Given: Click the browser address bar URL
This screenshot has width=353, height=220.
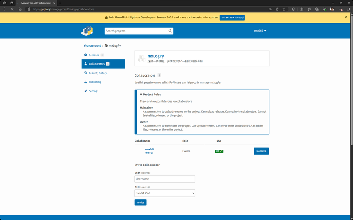Looking at the screenshot, I should point(64,9).
